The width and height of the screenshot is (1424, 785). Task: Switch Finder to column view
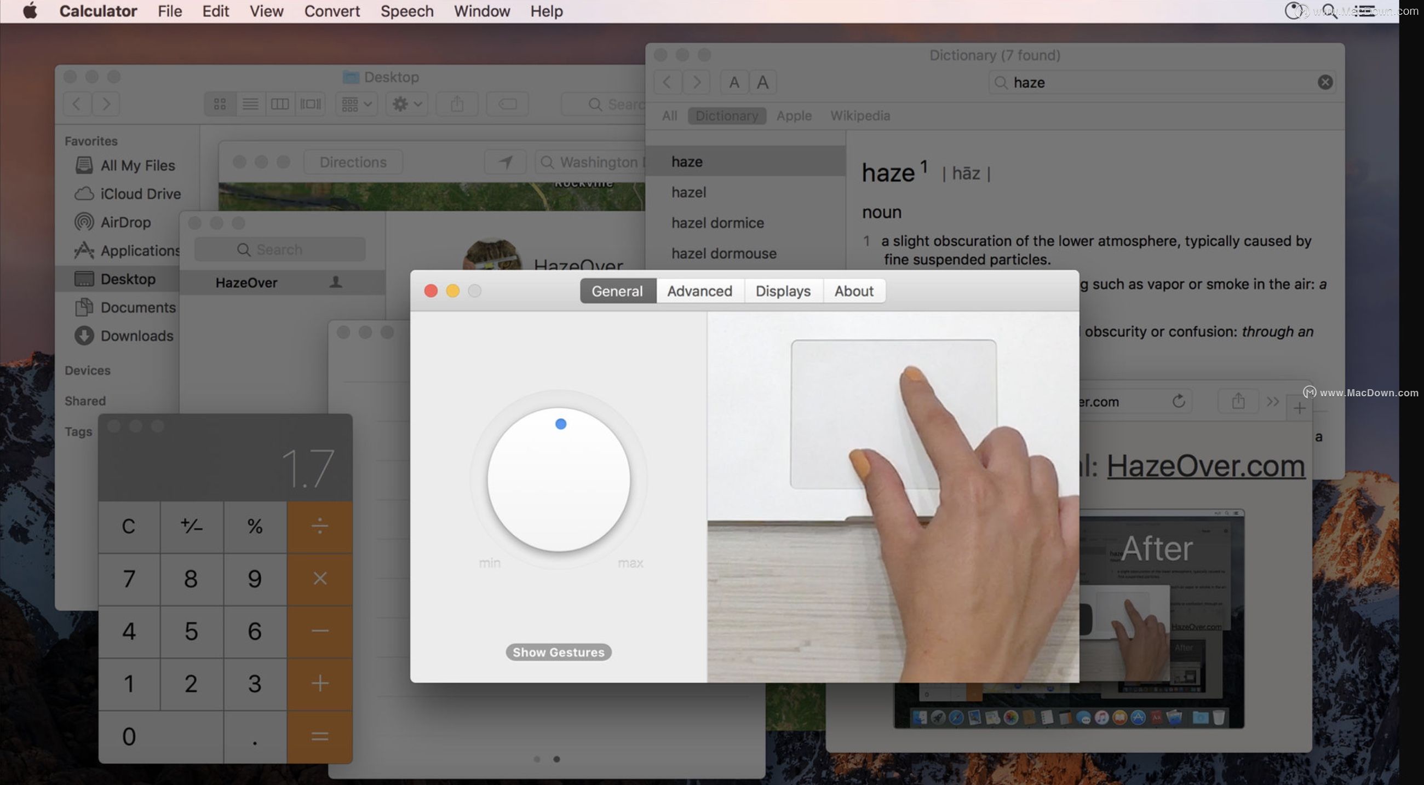[x=280, y=104]
